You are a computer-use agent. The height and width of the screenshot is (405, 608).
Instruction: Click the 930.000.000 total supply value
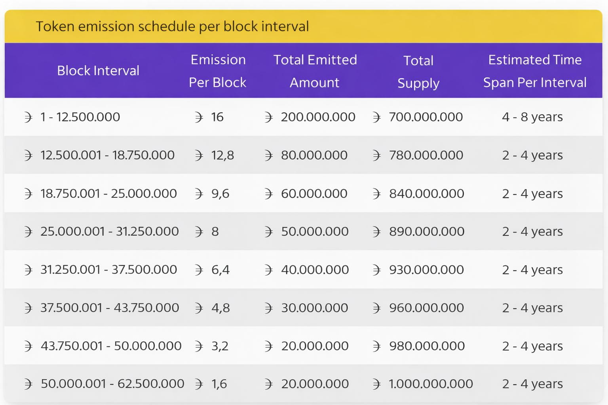[426, 270]
